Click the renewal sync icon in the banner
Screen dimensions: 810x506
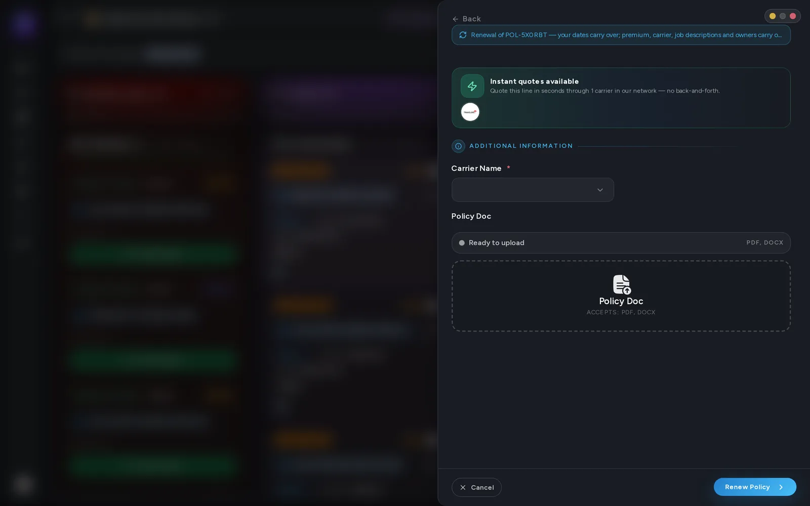[463, 35]
